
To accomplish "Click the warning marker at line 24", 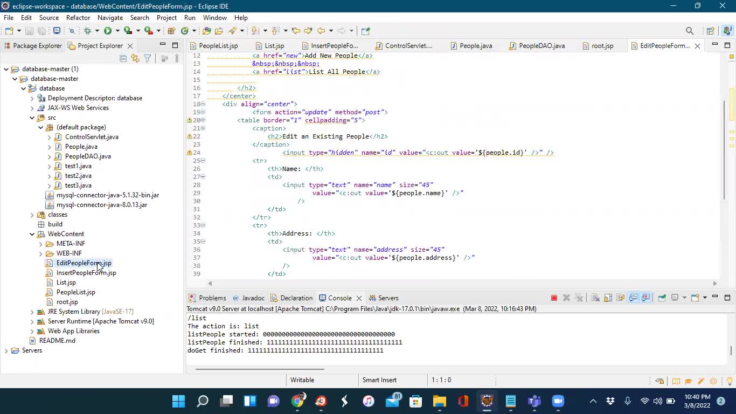I will pyautogui.click(x=190, y=153).
